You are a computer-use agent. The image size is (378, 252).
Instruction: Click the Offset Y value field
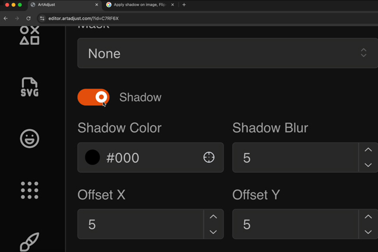(x=295, y=224)
